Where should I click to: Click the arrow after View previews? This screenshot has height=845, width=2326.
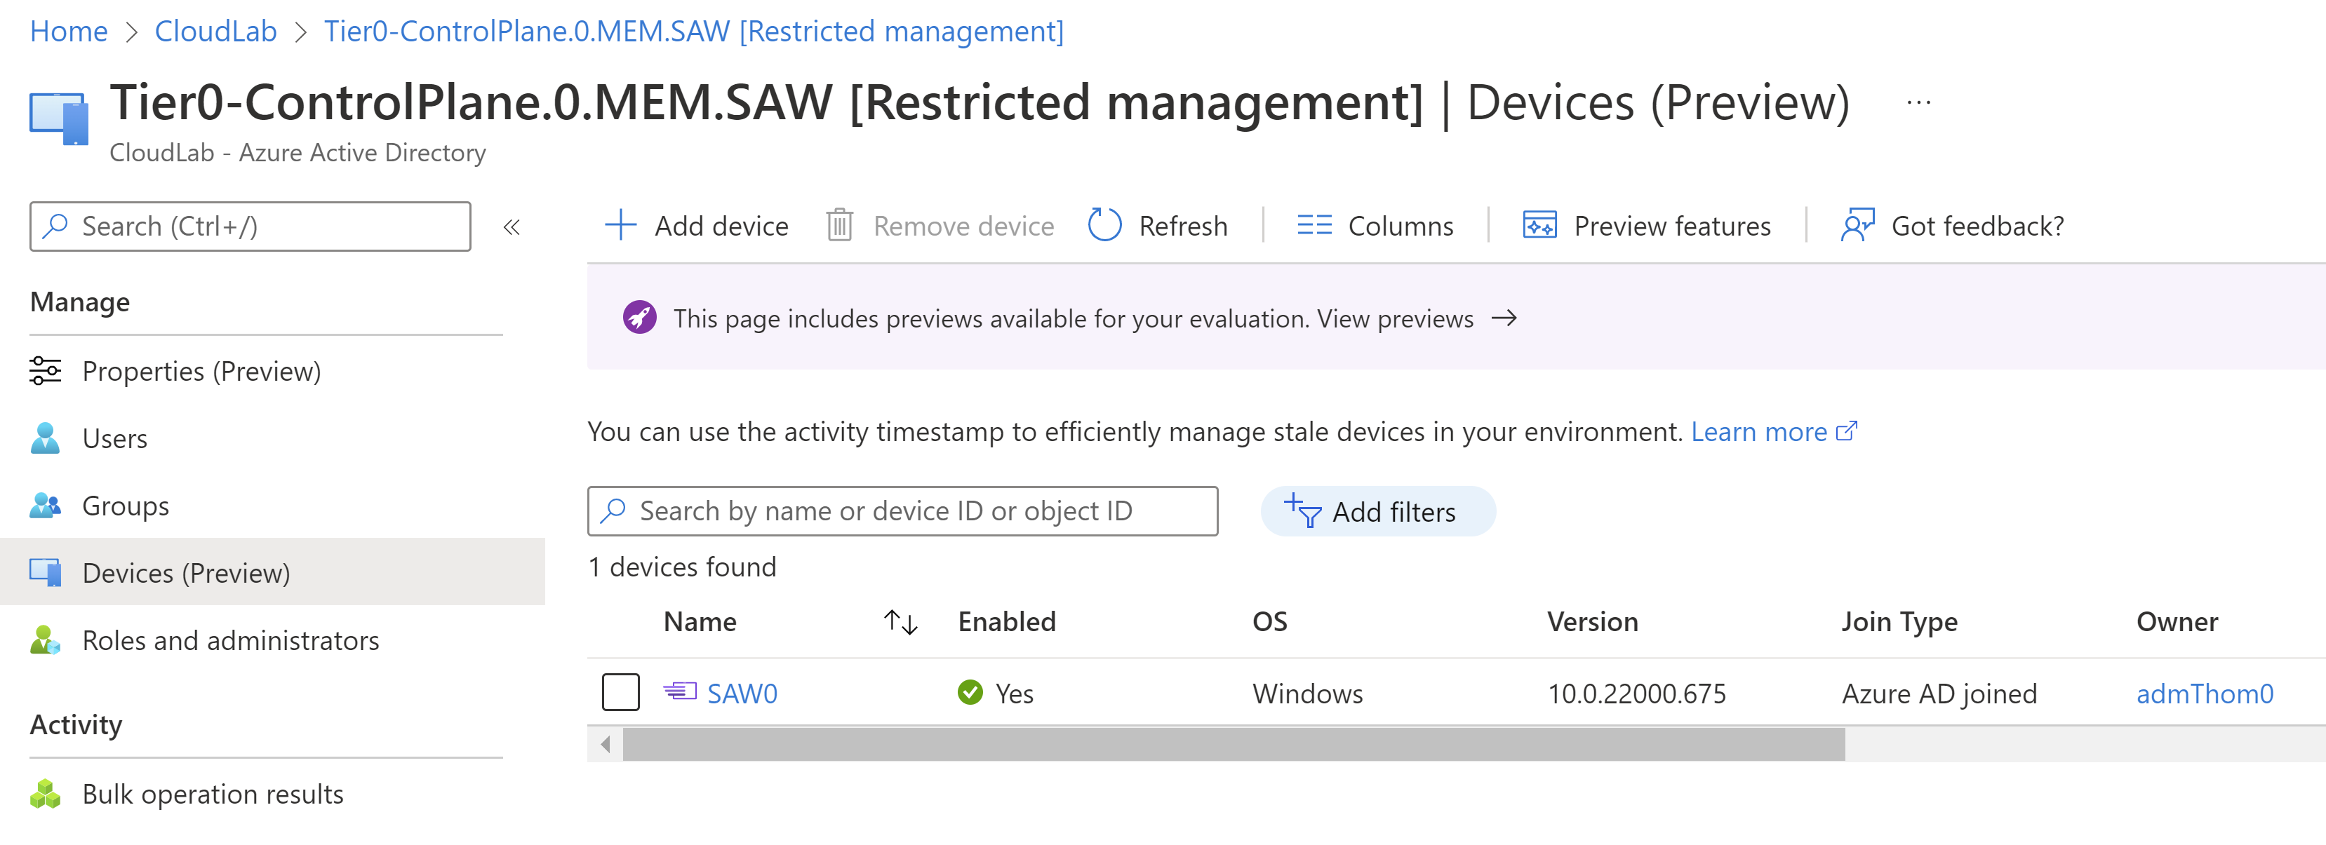click(1504, 318)
